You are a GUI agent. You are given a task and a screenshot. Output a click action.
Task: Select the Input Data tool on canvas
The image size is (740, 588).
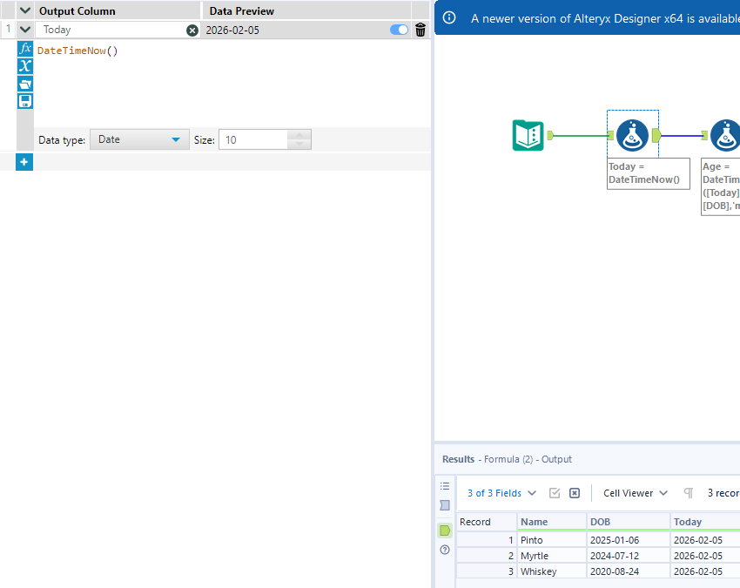pyautogui.click(x=528, y=136)
